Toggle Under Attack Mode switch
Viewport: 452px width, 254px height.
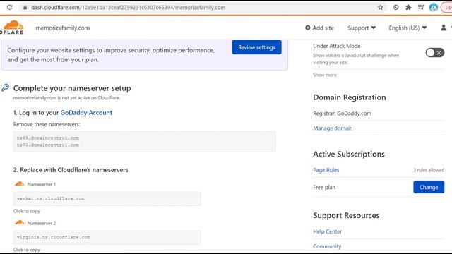pyautogui.click(x=435, y=53)
